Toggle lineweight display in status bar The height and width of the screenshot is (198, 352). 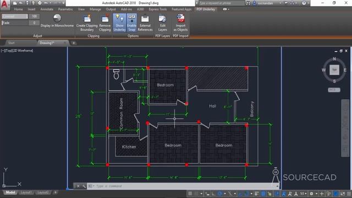click(257, 194)
